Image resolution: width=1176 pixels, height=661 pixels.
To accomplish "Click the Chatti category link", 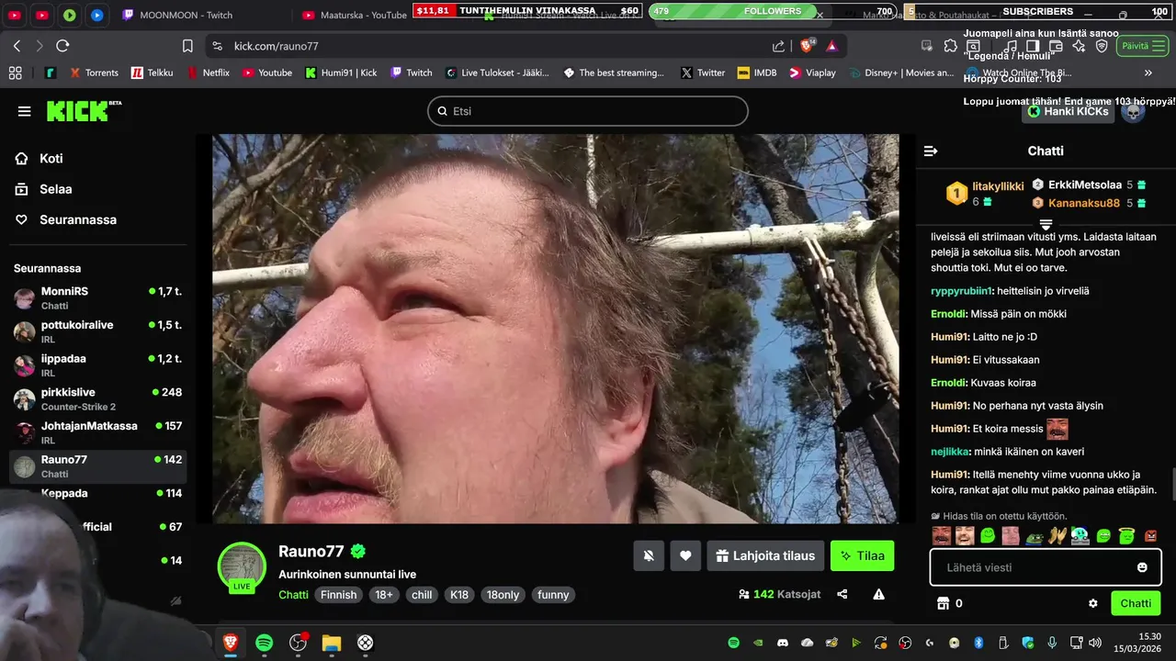I will click(293, 595).
